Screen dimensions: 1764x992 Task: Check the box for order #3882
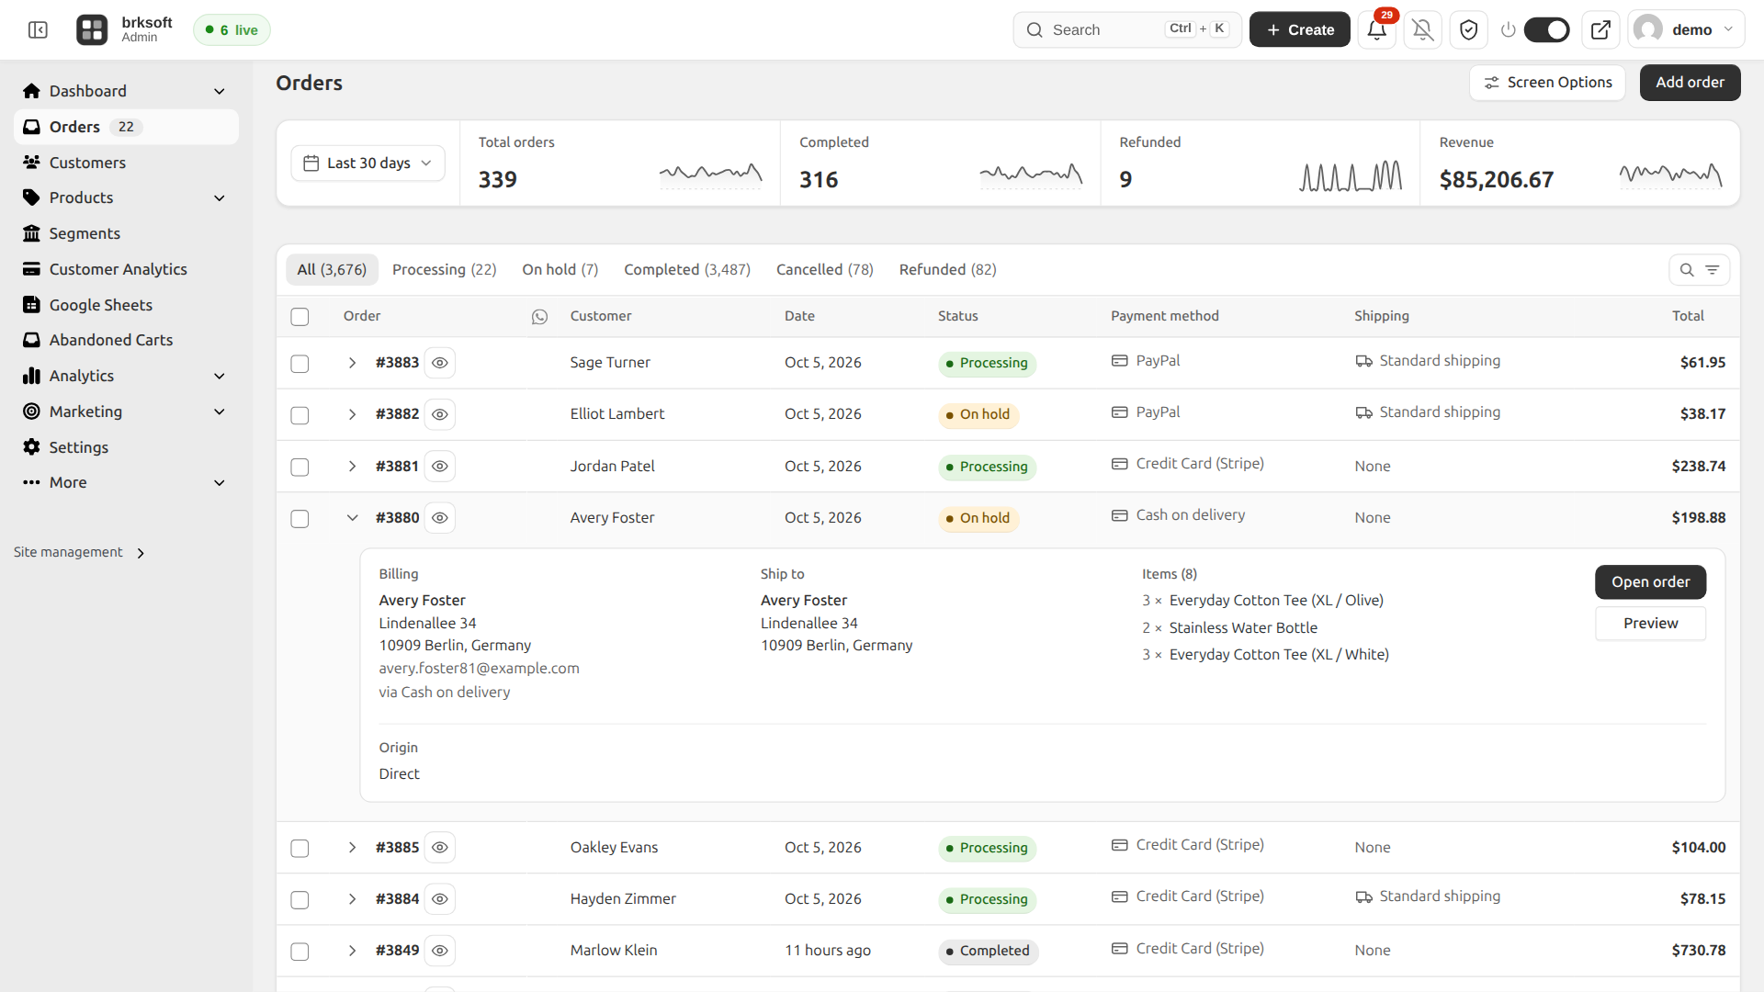(x=300, y=415)
